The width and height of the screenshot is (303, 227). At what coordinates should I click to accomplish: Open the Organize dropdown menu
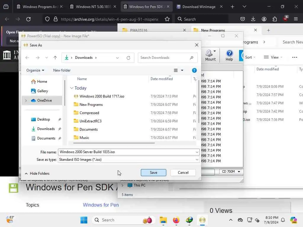coord(35,70)
